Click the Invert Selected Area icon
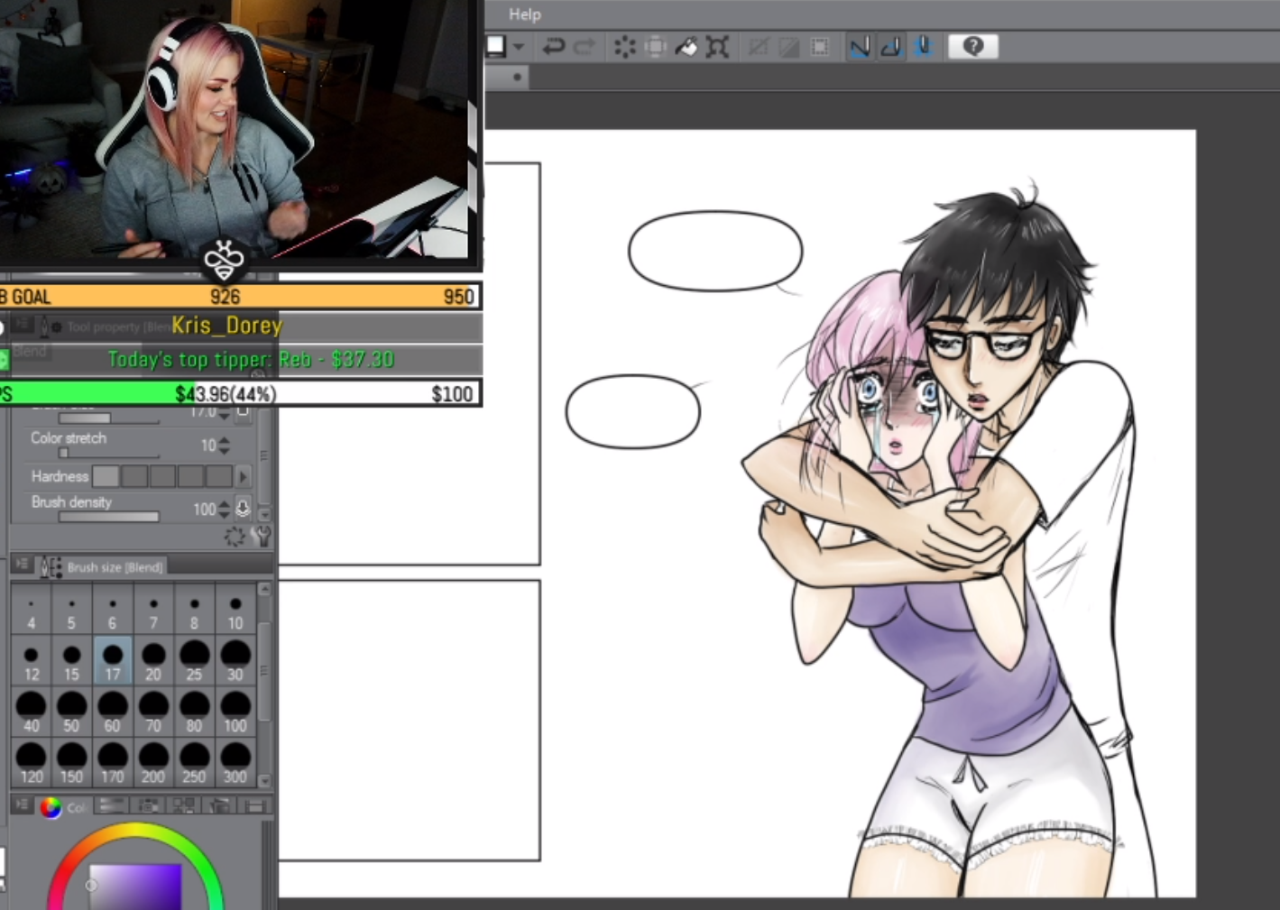Viewport: 1280px width, 910px height. point(789,47)
